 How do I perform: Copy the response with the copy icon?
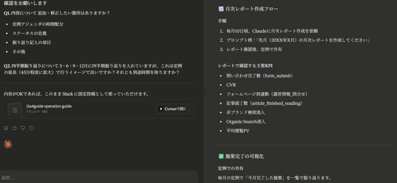point(6,128)
